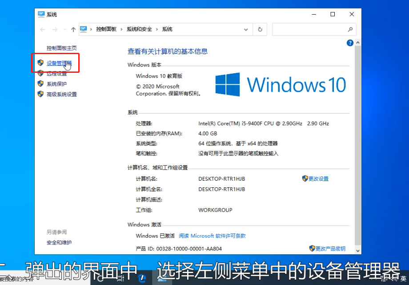Select 系统 breadcrumb in address bar
The image size is (409, 285).
coord(167,29)
